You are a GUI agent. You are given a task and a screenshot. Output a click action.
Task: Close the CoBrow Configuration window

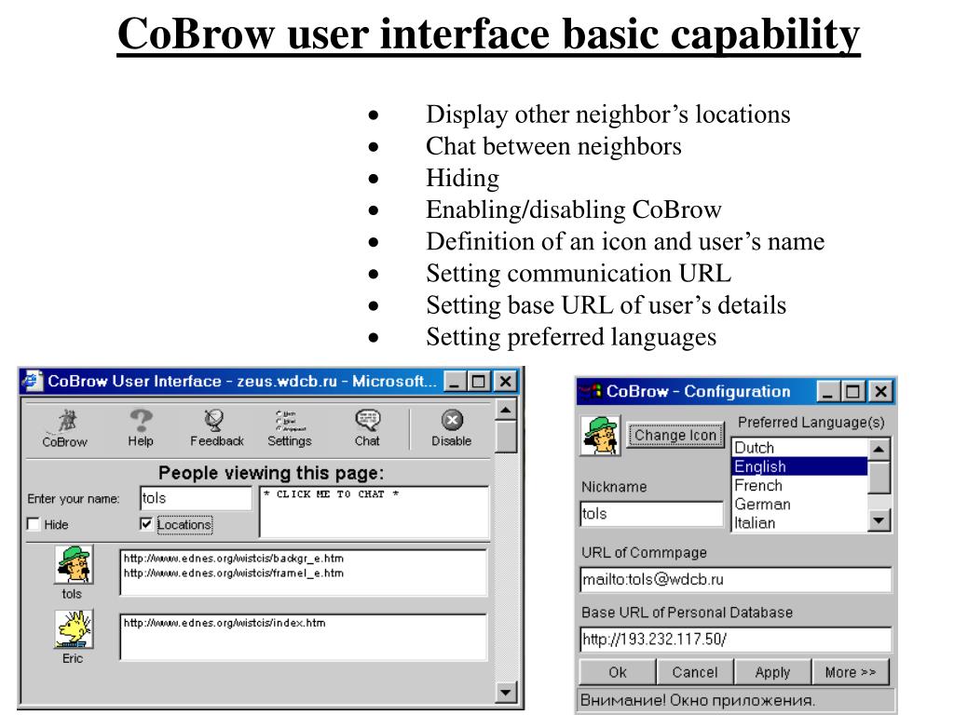[880, 392]
